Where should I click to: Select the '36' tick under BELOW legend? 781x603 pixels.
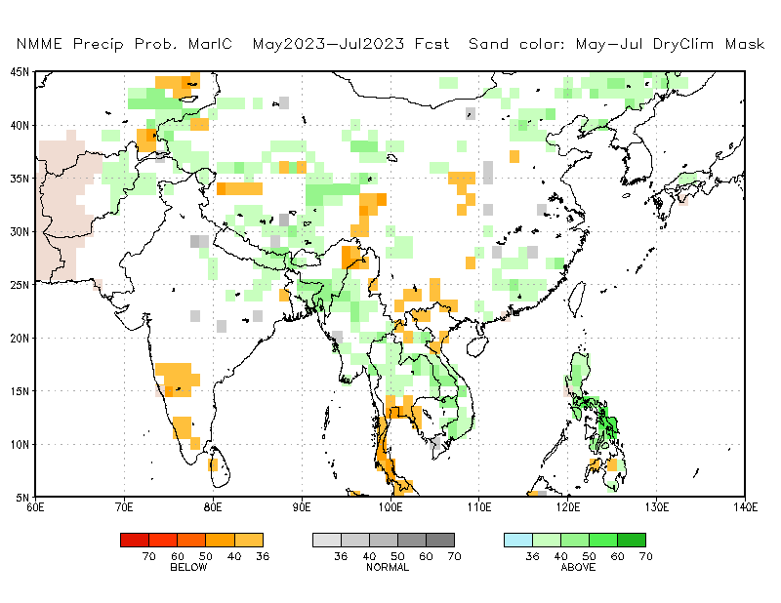(x=263, y=556)
